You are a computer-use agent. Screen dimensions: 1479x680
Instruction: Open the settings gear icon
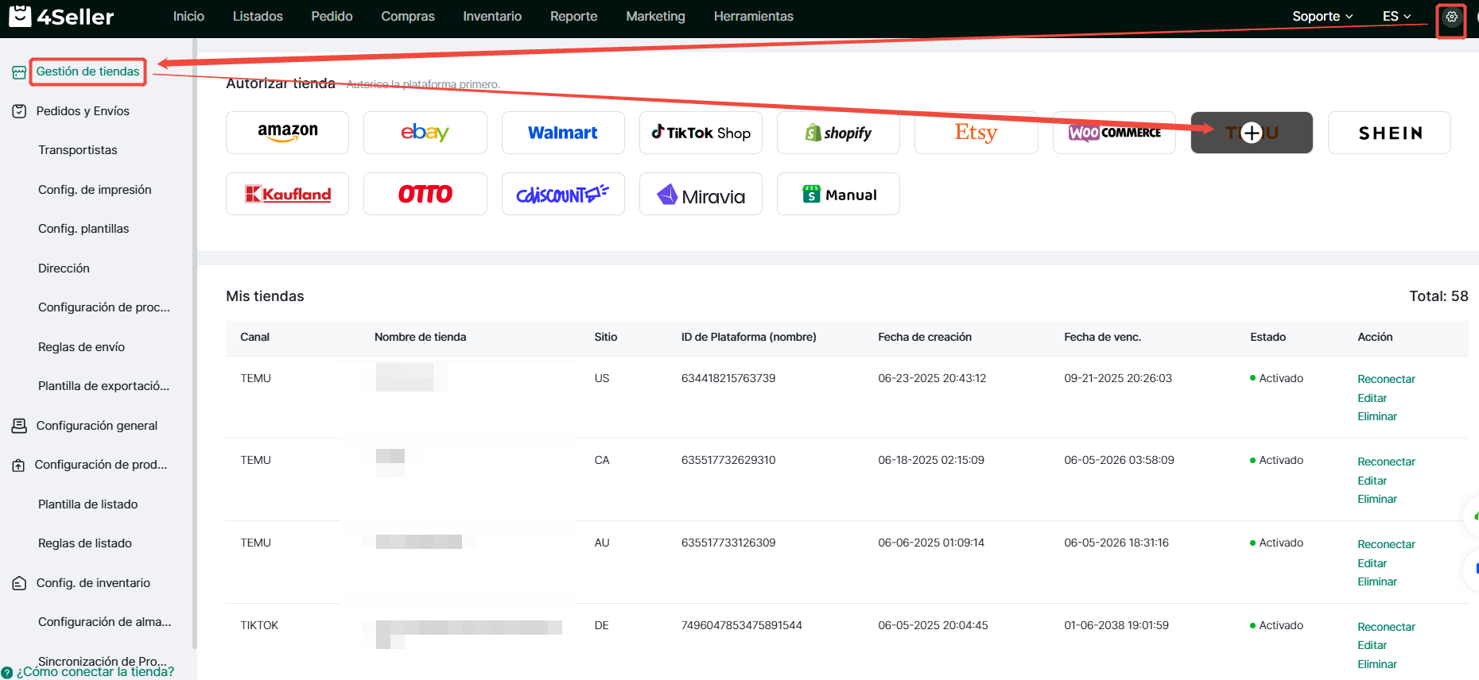[1451, 17]
